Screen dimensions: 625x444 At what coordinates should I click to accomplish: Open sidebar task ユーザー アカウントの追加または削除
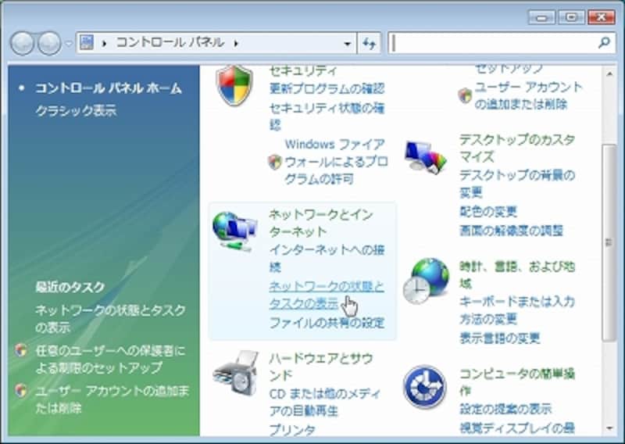(112, 399)
